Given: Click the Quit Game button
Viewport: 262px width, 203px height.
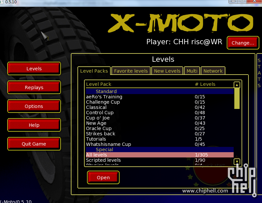Looking at the screenshot, I should tap(34, 144).
